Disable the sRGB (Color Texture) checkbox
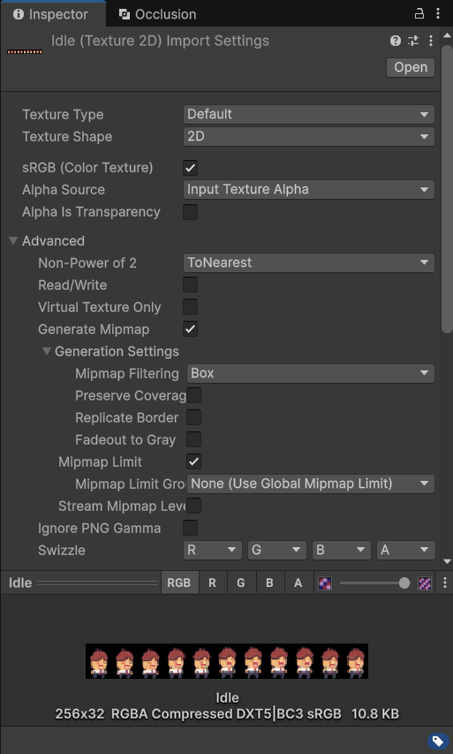 (190, 168)
